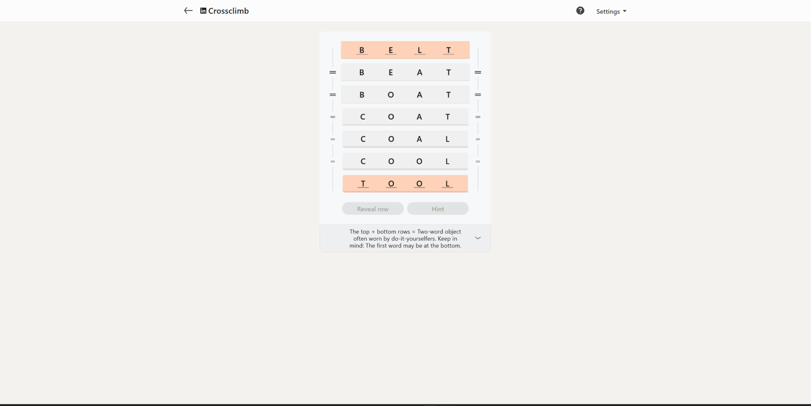Click the Crossclimb title text
The height and width of the screenshot is (406, 811).
[229, 11]
